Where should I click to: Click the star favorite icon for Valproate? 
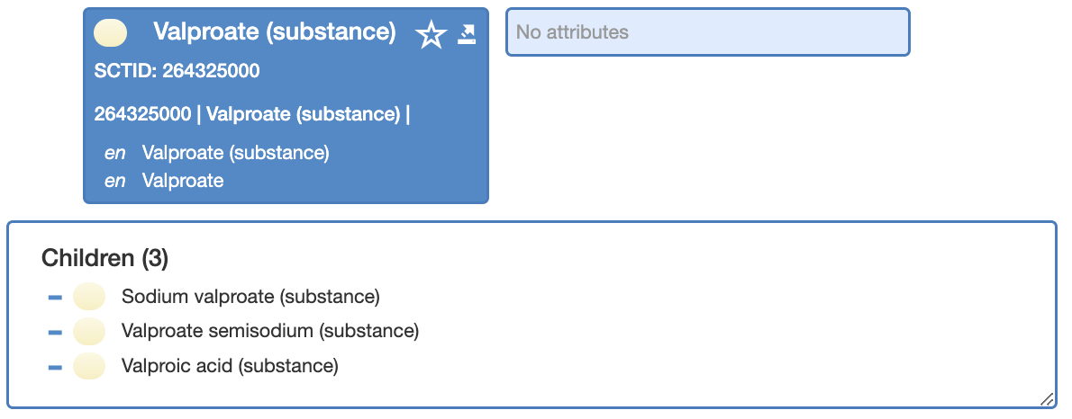pyautogui.click(x=431, y=35)
